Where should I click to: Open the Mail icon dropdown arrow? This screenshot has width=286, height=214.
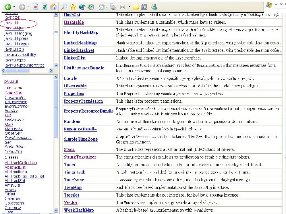(106, 7)
